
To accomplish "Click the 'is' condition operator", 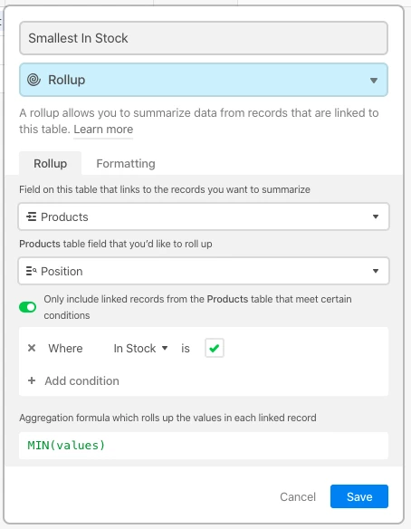I will [186, 348].
